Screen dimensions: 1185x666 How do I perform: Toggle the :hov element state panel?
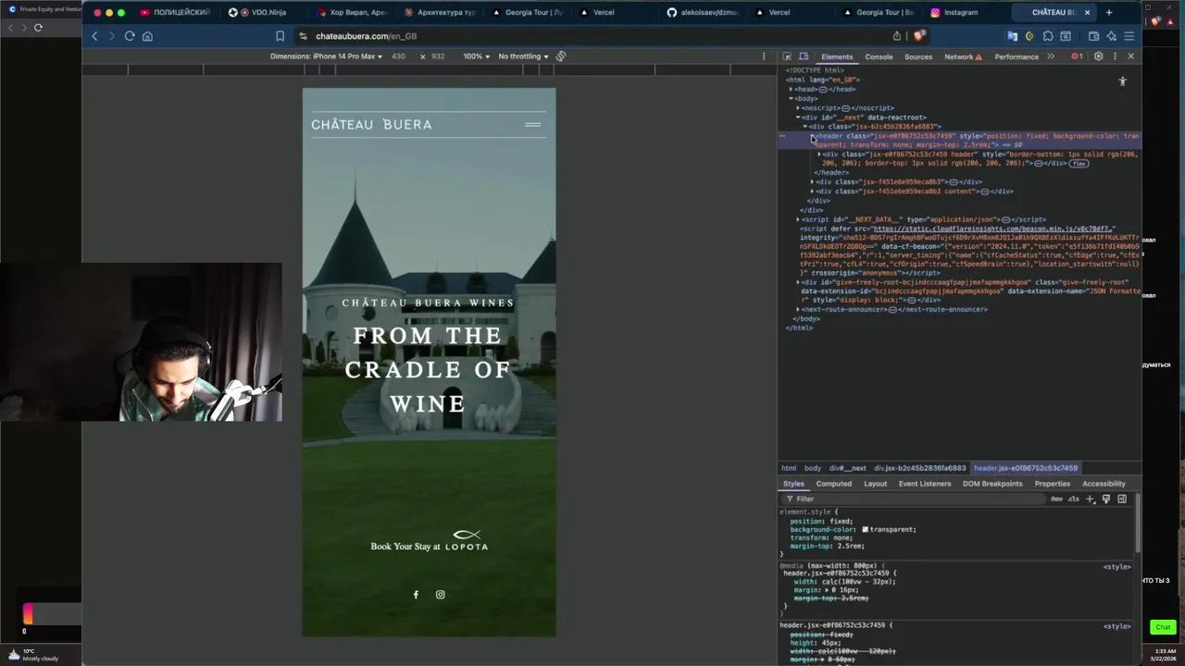tap(1056, 499)
